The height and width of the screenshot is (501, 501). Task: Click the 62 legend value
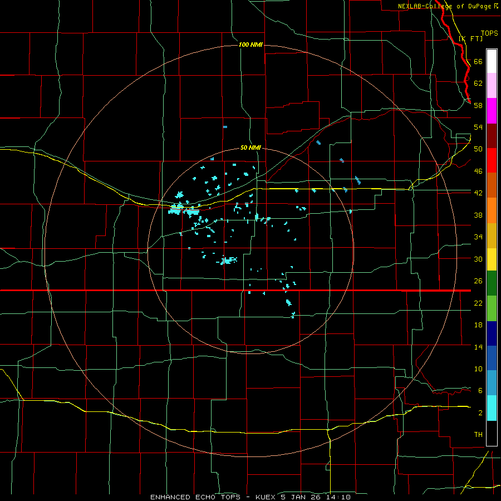[478, 83]
